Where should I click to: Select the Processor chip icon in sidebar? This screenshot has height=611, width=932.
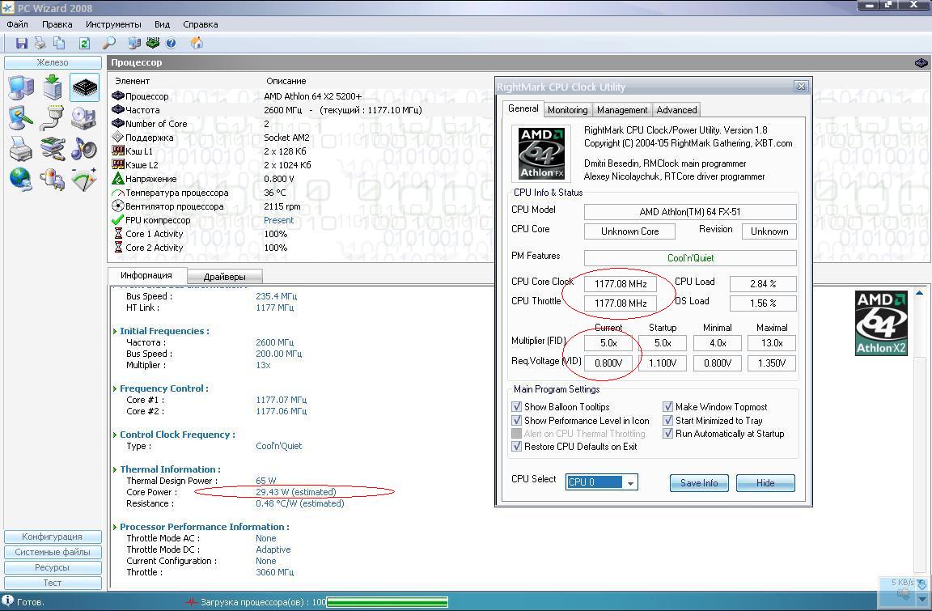pyautogui.click(x=84, y=88)
